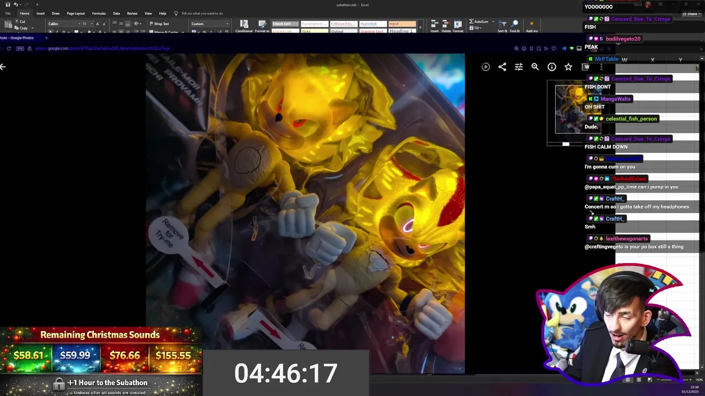The width and height of the screenshot is (705, 396).
Task: Copy the selection in Excel
Action: 21,28
